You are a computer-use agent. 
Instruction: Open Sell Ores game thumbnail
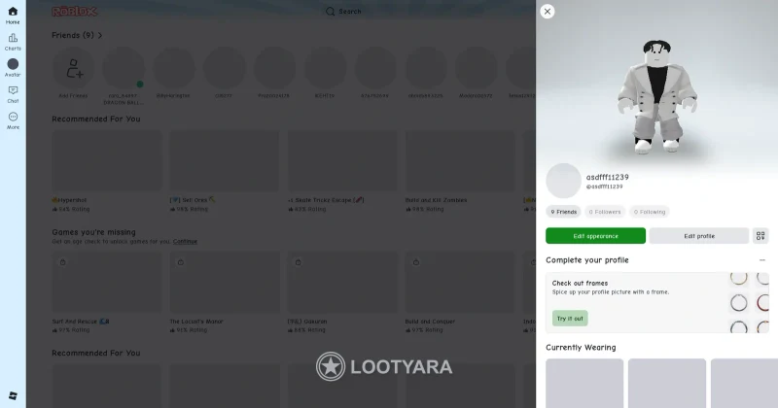pos(225,160)
